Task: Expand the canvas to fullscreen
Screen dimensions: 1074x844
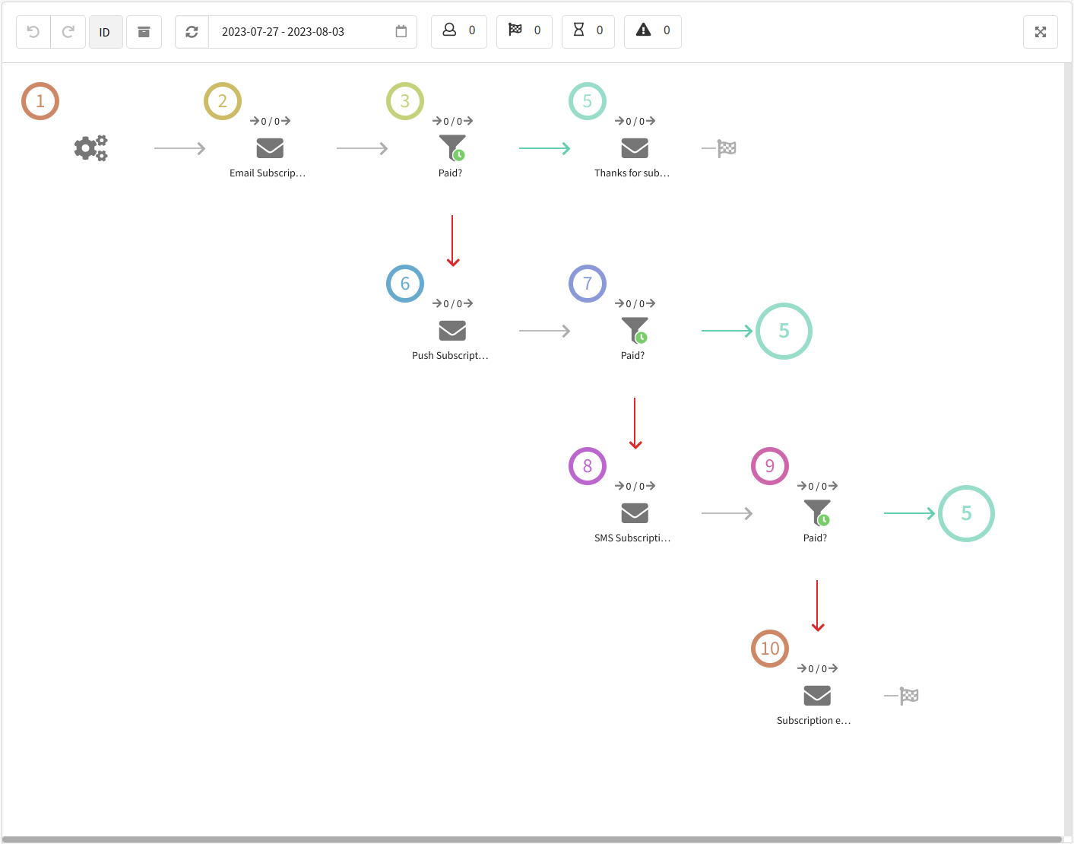Action: [1041, 32]
